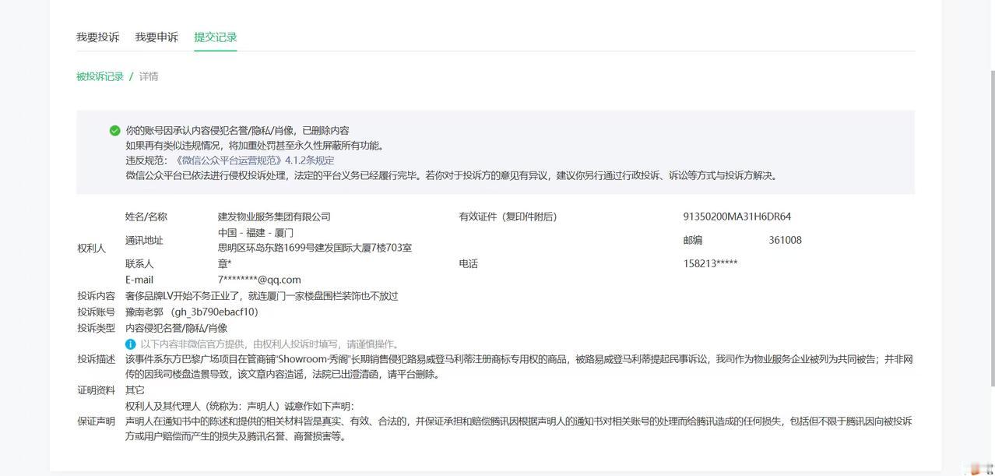
Task: Click the contact name 章*
Action: 225,264
